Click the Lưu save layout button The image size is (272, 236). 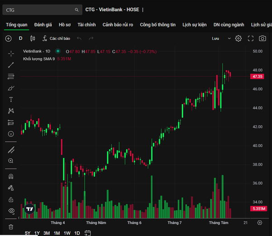pos(215,39)
